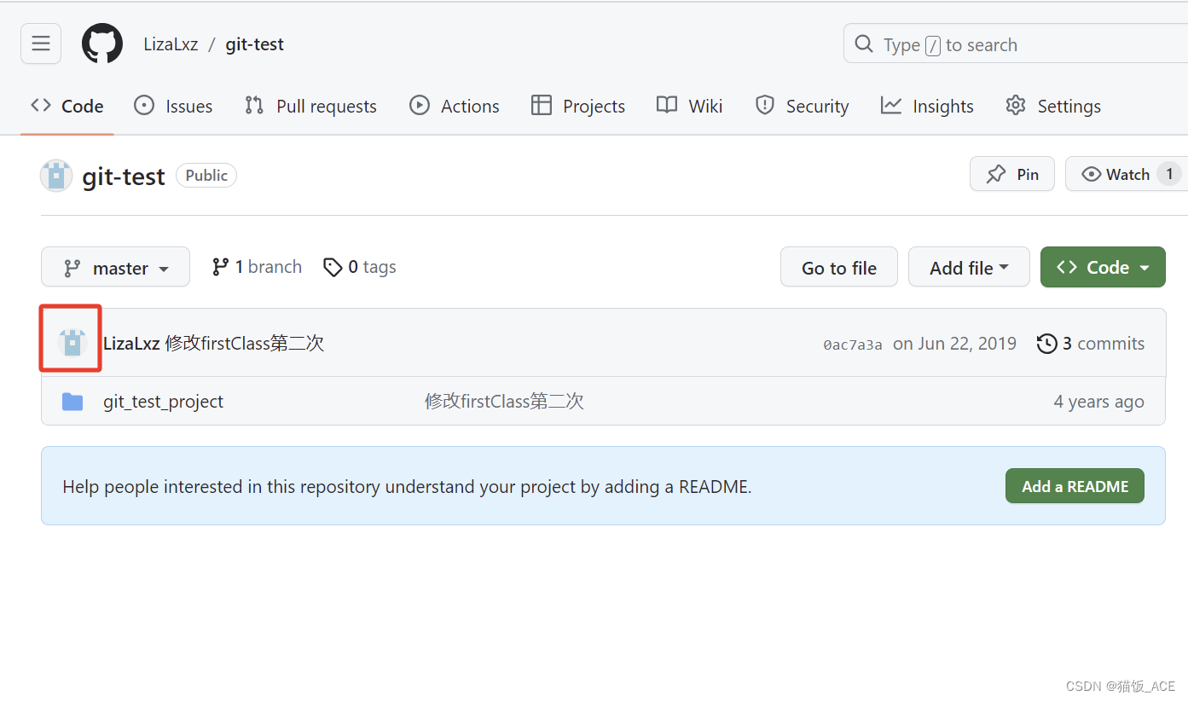Click the Public visibility badge
This screenshot has width=1188, height=701.
(x=206, y=175)
